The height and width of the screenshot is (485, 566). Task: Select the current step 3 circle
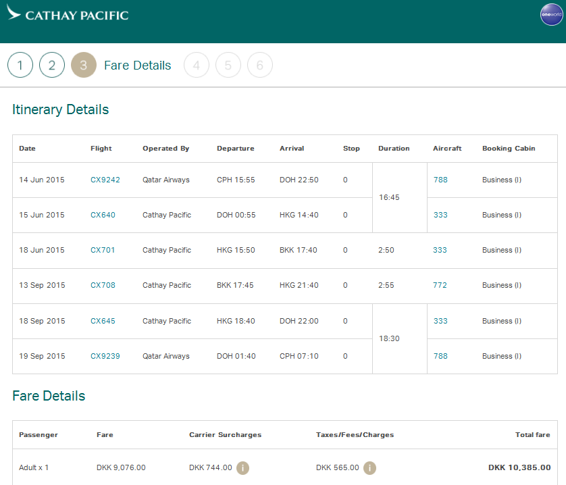(84, 65)
